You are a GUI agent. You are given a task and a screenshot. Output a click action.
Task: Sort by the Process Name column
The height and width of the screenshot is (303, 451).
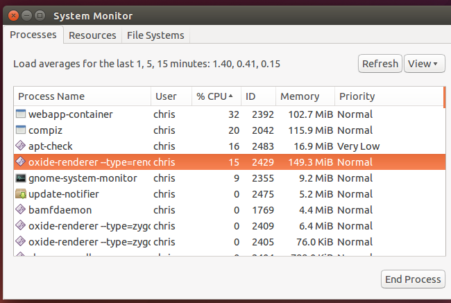click(82, 96)
